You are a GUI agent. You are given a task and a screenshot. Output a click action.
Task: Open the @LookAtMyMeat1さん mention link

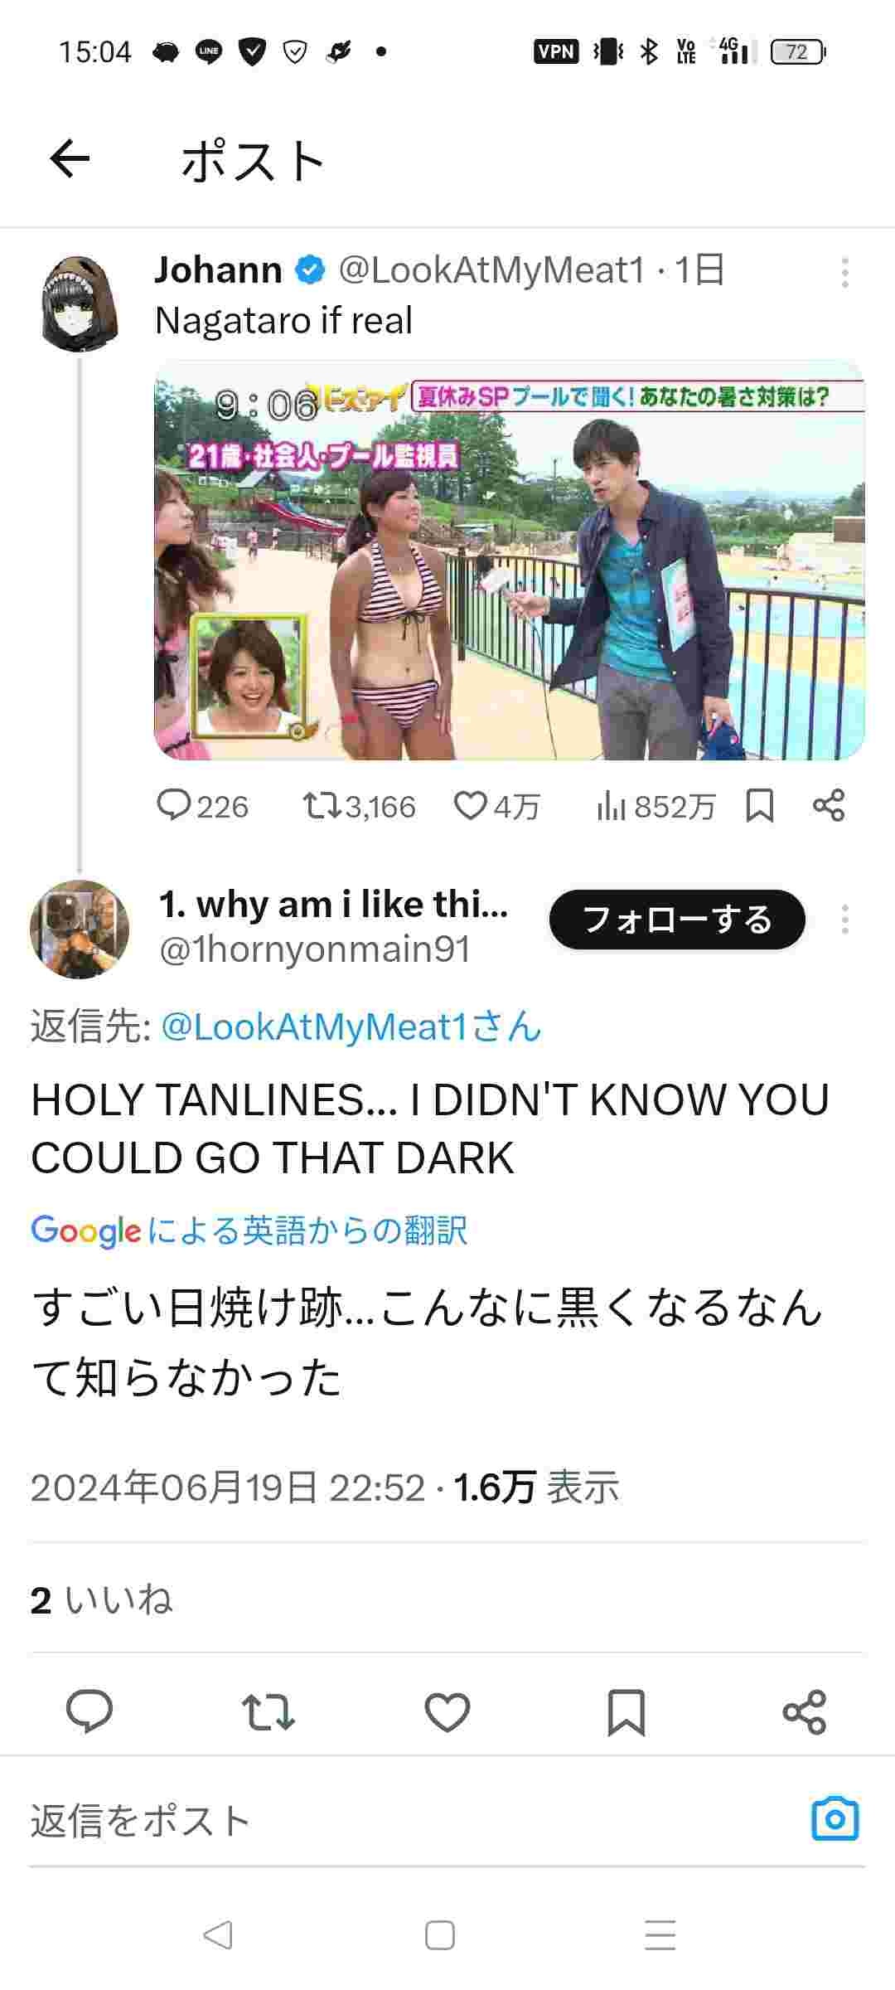pyautogui.click(x=351, y=1027)
